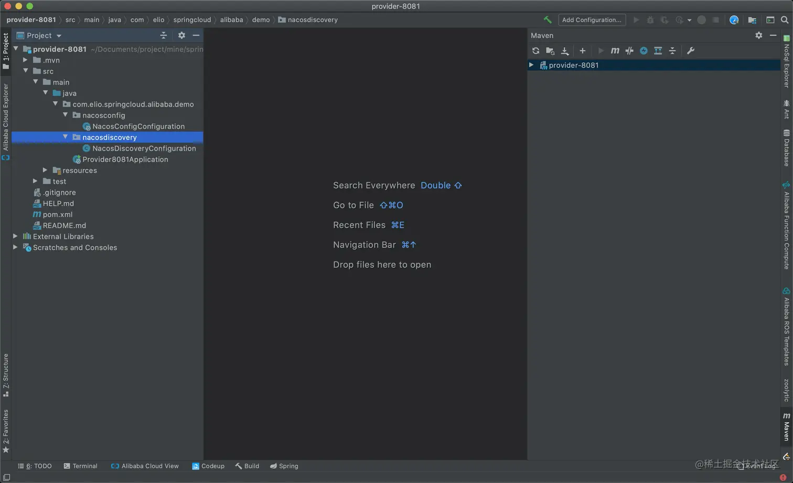Hide the Project tool window
The height and width of the screenshot is (483, 793).
(x=196, y=35)
